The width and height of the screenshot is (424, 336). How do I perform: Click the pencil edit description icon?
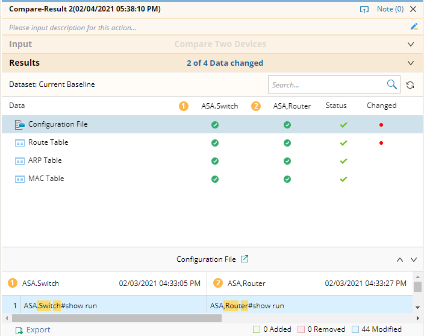click(x=414, y=27)
